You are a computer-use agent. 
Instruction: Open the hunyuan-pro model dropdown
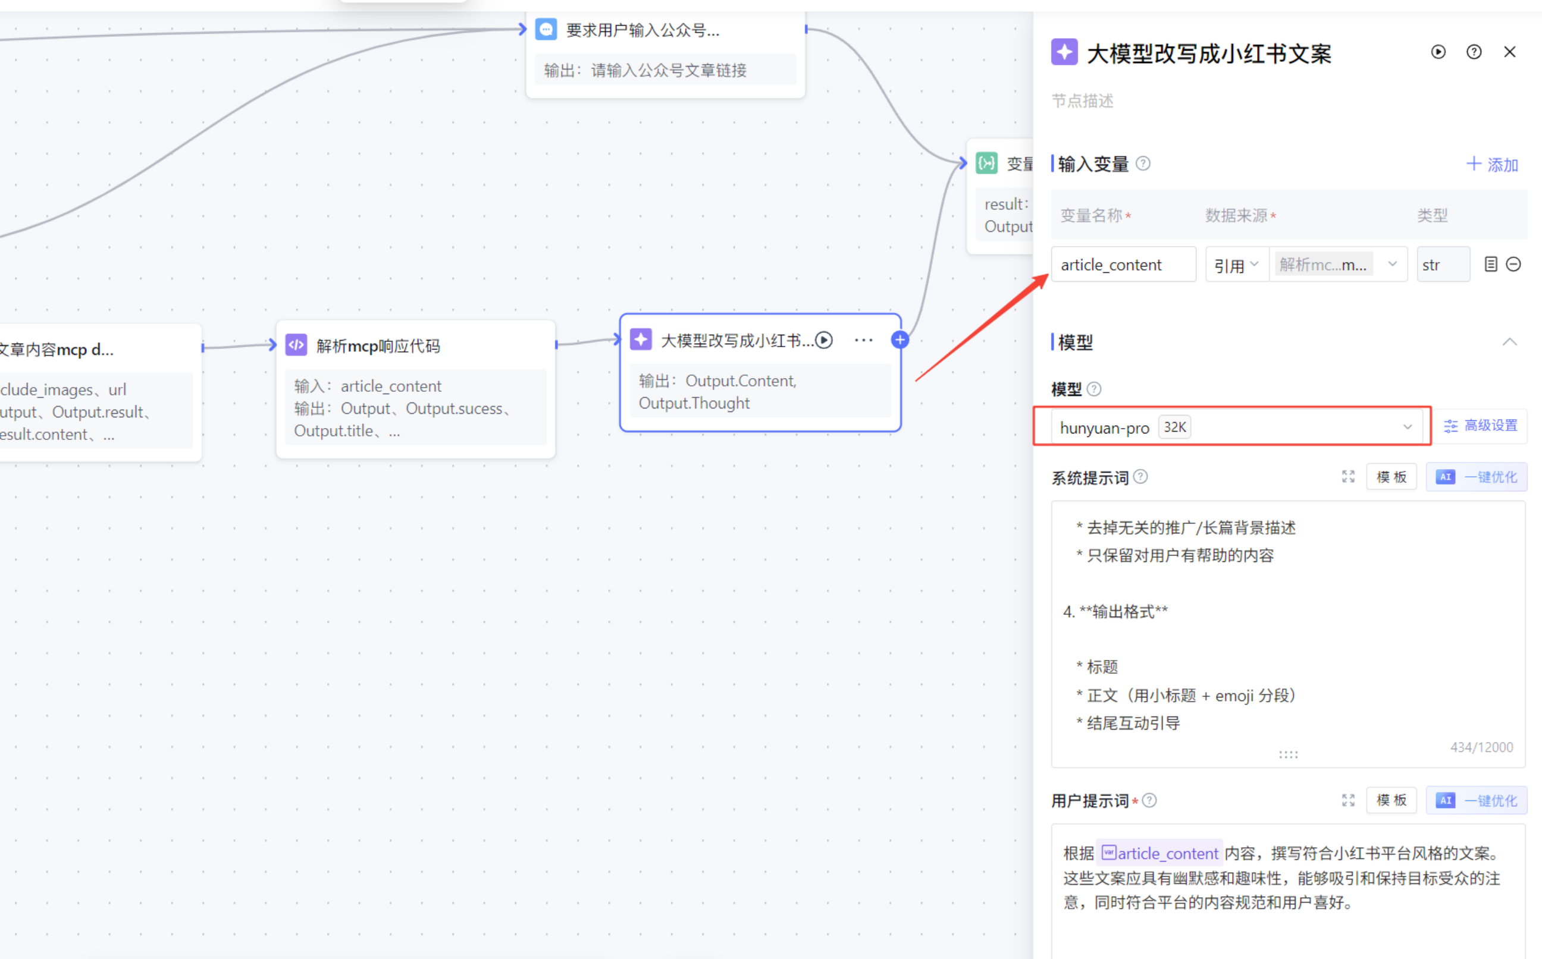pos(1231,427)
